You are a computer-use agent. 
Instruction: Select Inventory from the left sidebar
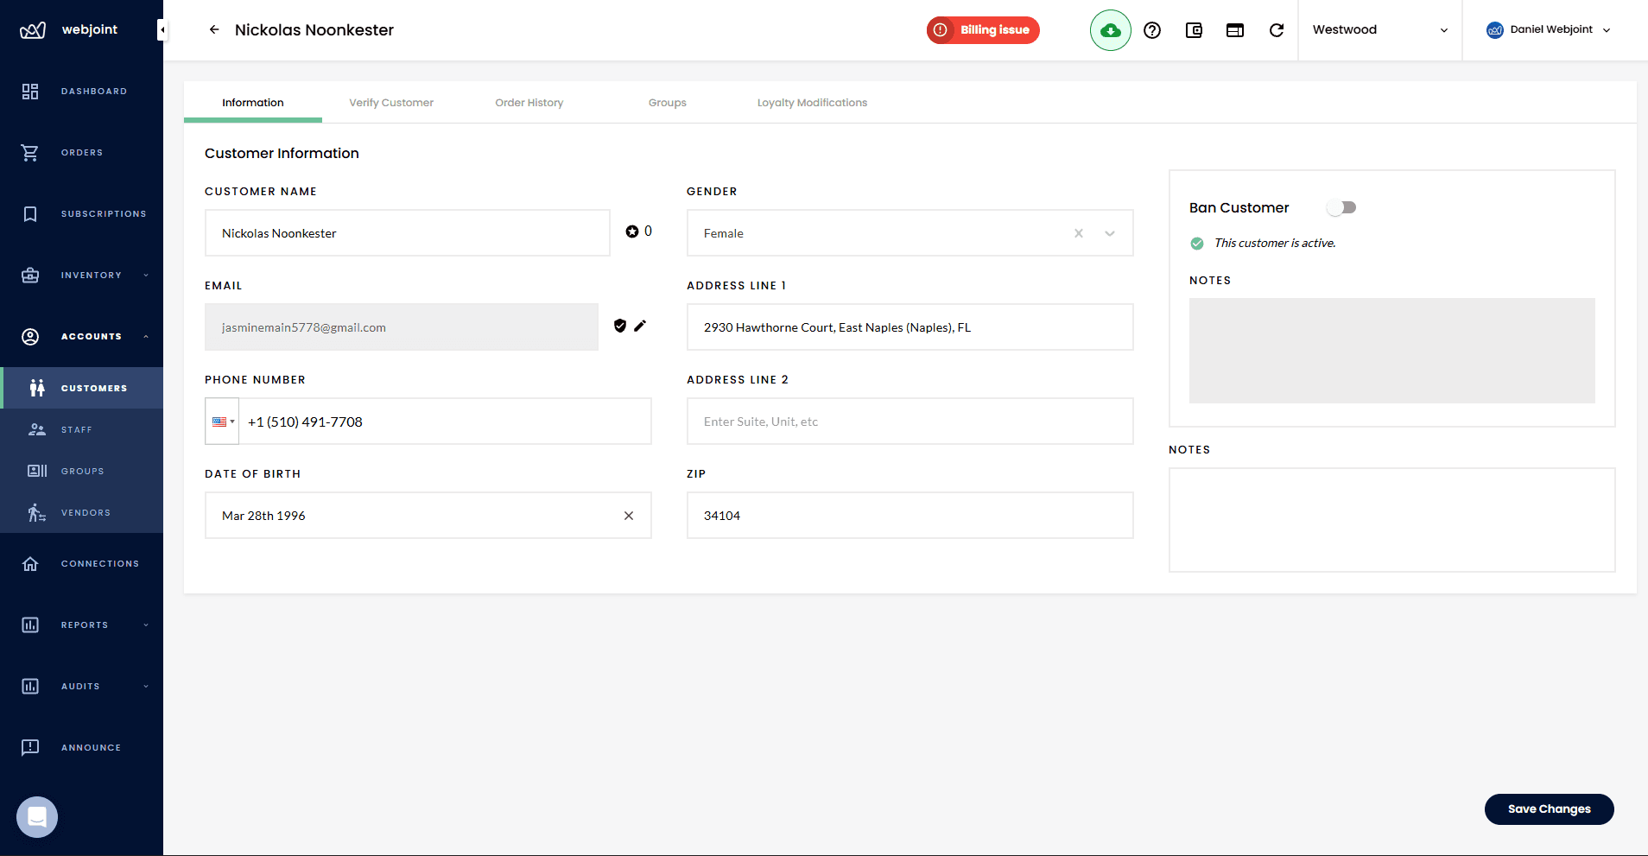pos(82,275)
